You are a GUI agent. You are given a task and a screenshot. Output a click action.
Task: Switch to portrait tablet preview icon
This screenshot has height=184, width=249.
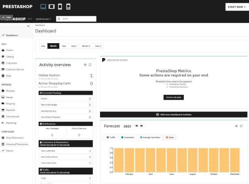point(60,7)
